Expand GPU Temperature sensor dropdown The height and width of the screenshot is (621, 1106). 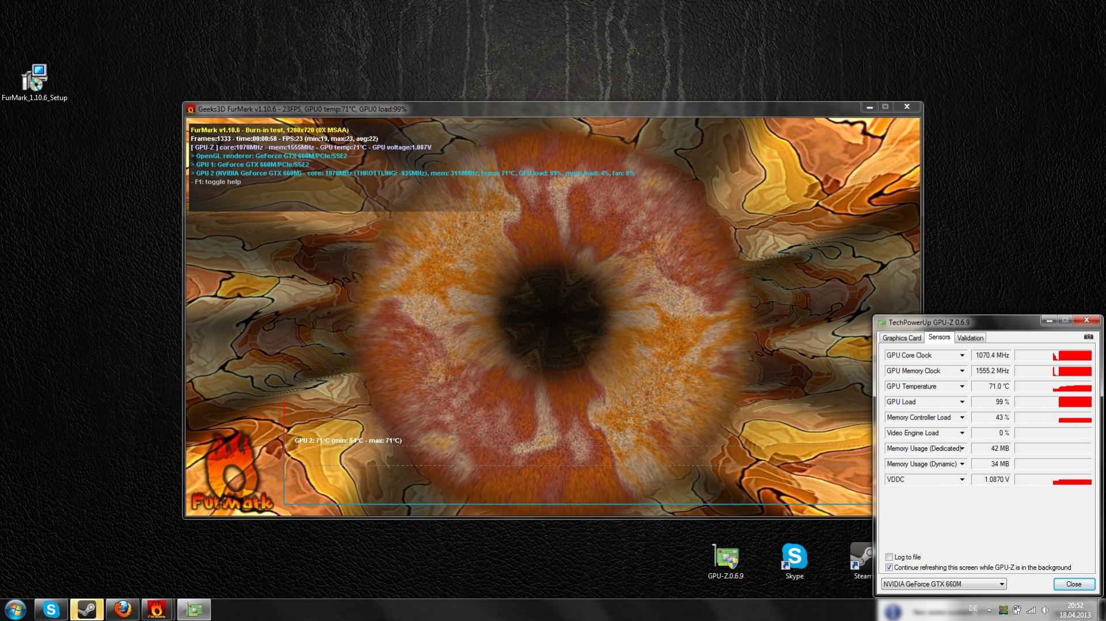(962, 387)
